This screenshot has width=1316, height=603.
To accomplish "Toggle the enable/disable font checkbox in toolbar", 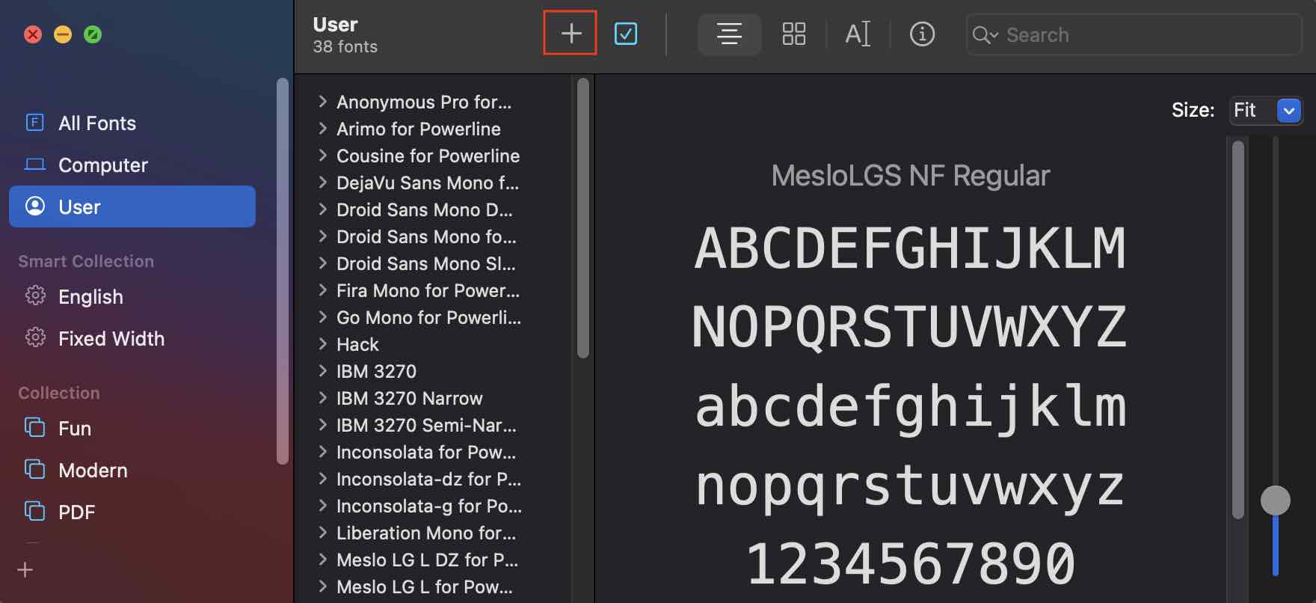I will [x=626, y=34].
